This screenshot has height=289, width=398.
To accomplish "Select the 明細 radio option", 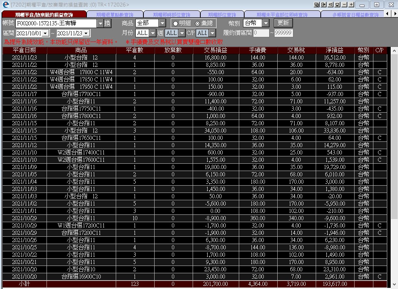I will click(x=182, y=23).
